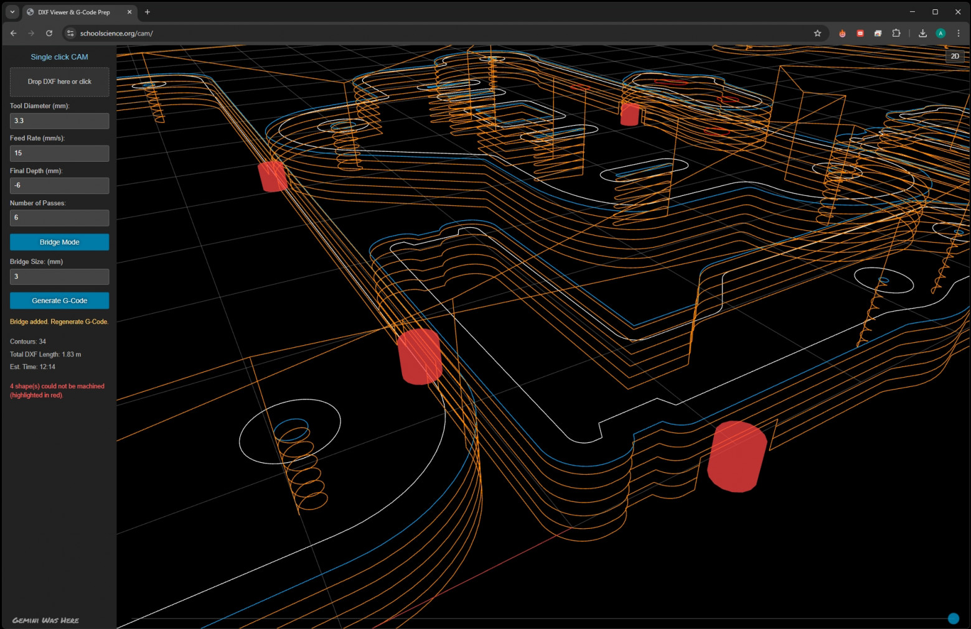
Task: Open the profile avatar labeled A
Action: pos(941,34)
